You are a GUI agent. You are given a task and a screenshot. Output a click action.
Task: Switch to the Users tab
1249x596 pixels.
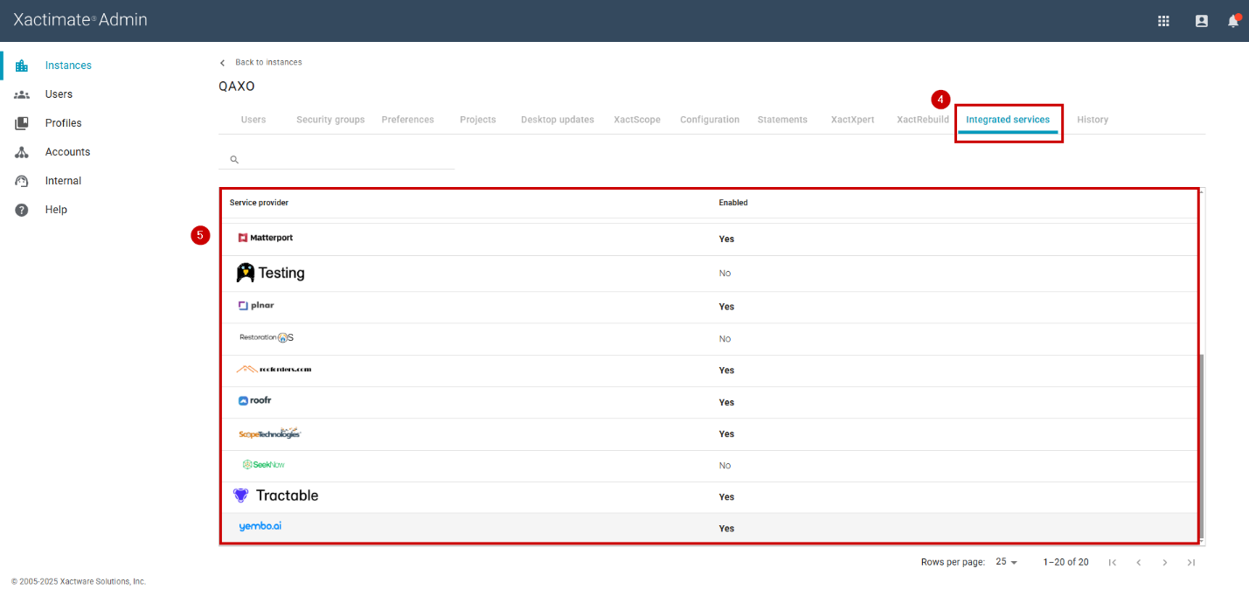(x=253, y=120)
